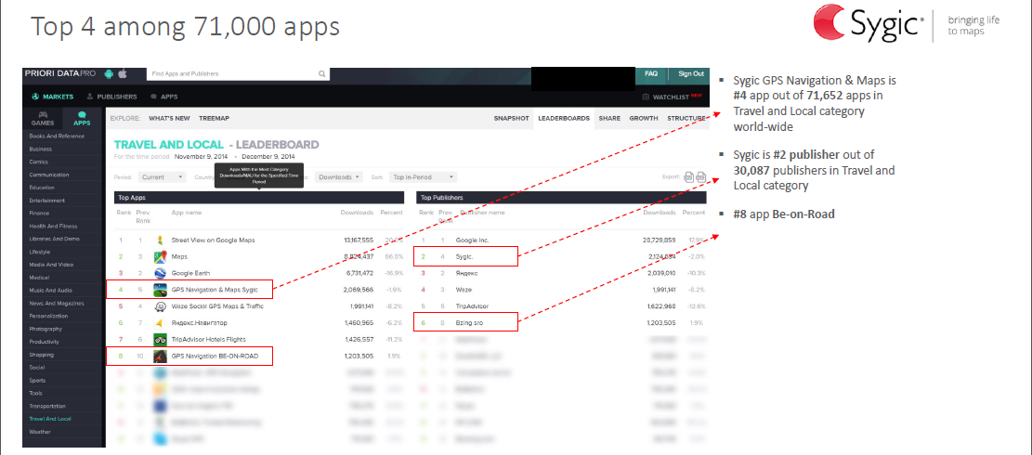The height and width of the screenshot is (455, 1032).
Task: Open the Sygic GPS Navigation app icon
Action: (x=159, y=290)
